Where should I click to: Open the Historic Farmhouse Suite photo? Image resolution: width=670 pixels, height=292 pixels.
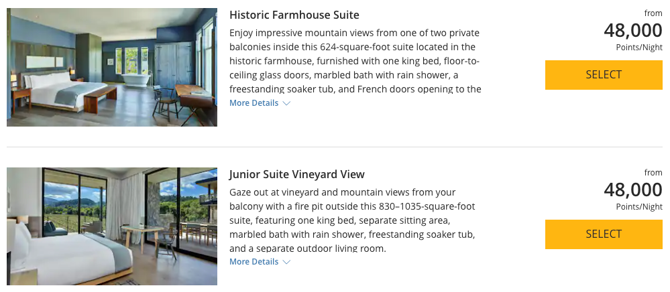click(112, 67)
